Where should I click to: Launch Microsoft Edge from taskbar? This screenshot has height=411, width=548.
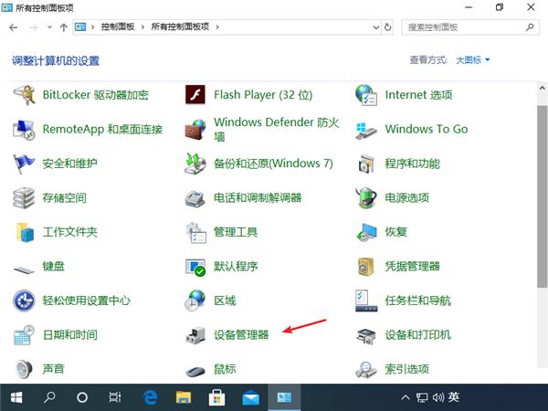click(x=151, y=397)
